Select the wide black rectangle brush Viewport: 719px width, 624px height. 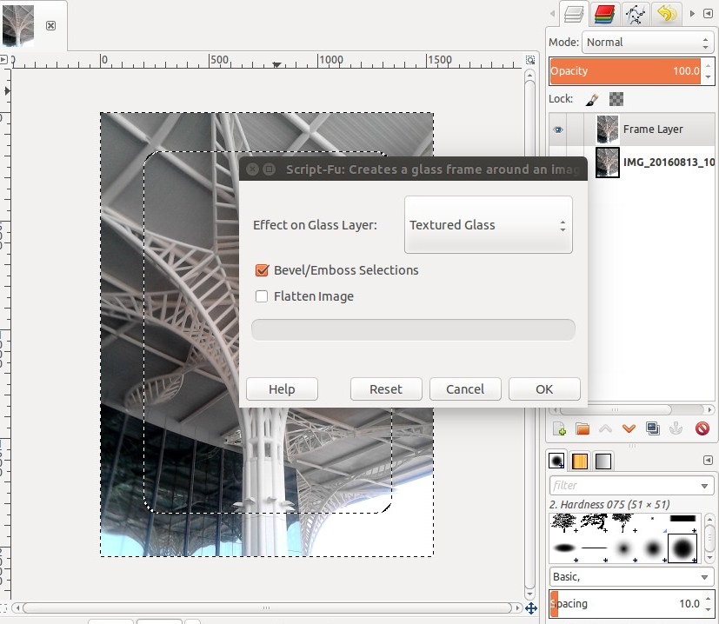pyautogui.click(x=682, y=519)
